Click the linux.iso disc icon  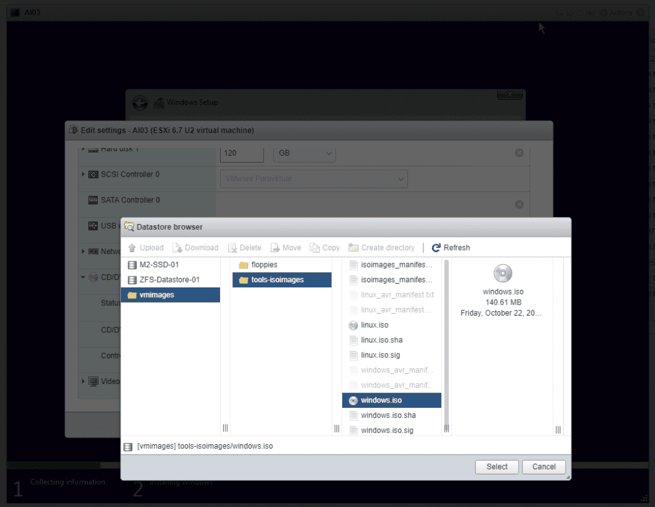click(353, 325)
